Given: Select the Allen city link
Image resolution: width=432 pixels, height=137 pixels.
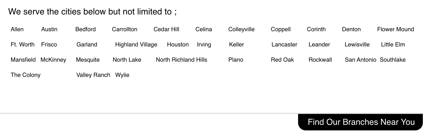Looking at the screenshot, I should (17, 29).
